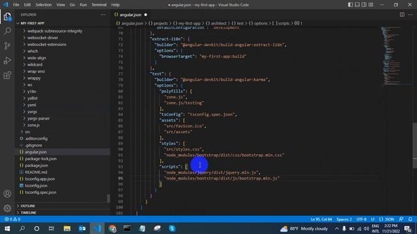The width and height of the screenshot is (417, 234).
Task: Toggle Secondary Side Bar layout icon
Action: (364, 5)
